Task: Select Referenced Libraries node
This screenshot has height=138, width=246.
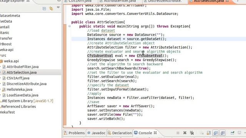Action: pyautogui.click(x=18, y=107)
